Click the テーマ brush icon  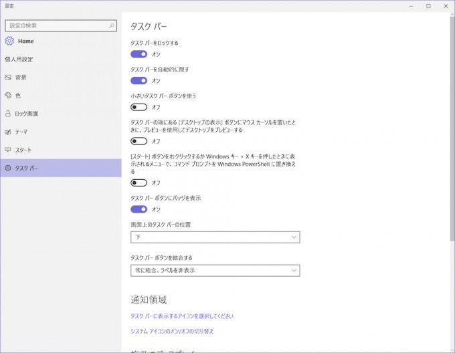pyautogui.click(x=8, y=132)
